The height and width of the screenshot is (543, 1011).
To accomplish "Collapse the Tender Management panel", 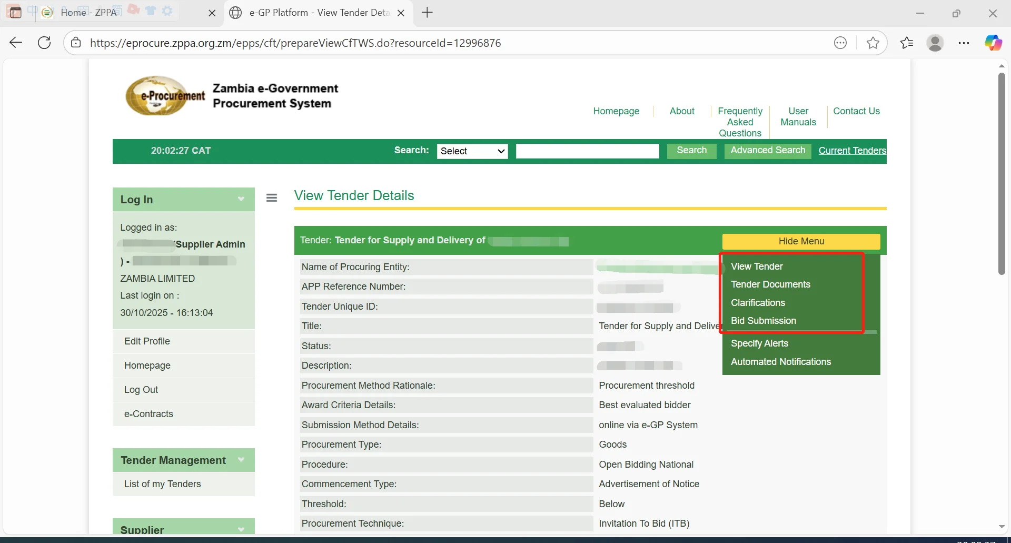I will [x=241, y=460].
